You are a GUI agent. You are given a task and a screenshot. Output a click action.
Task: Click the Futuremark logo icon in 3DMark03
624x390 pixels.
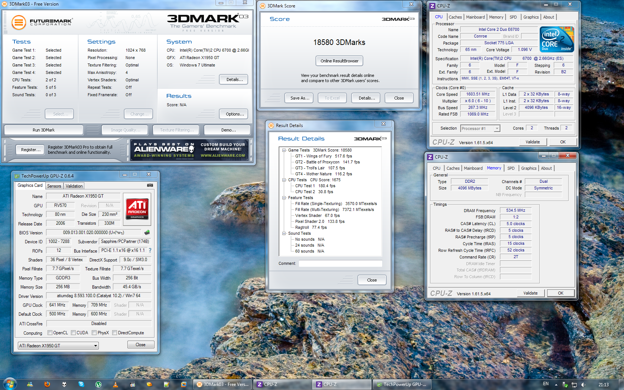pyautogui.click(x=19, y=22)
